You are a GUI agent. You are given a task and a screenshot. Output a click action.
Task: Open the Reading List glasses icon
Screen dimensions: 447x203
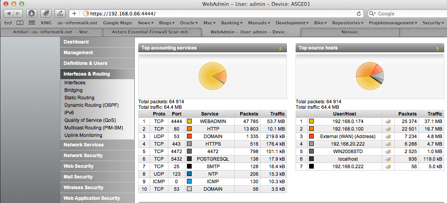[x=8, y=23]
